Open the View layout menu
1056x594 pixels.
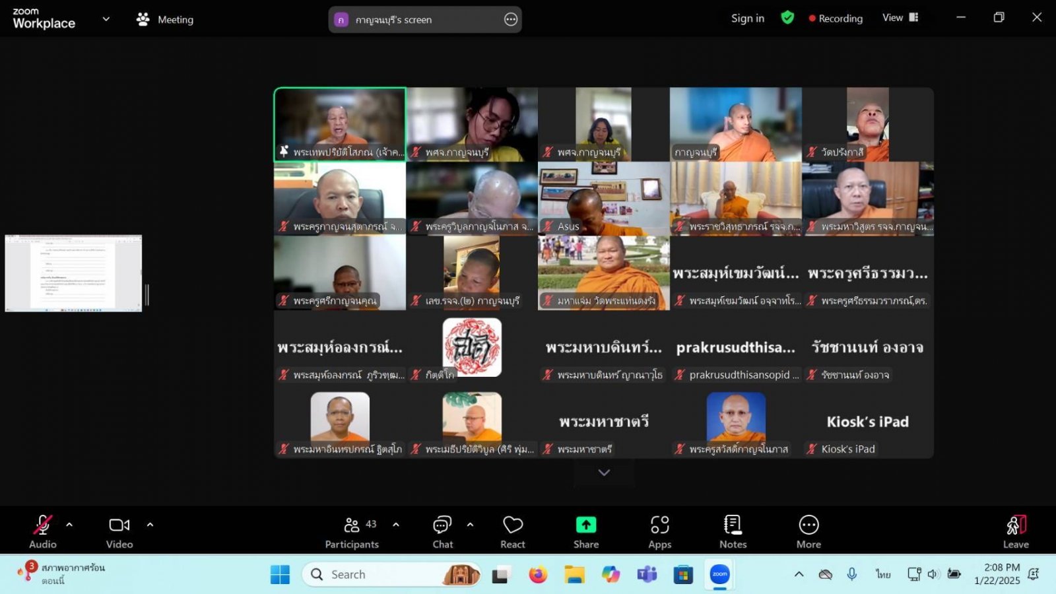click(x=900, y=18)
